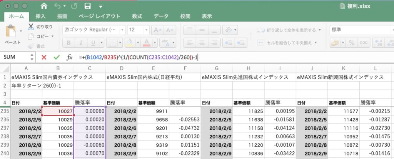Click cell B235 with value 10027

58,111
